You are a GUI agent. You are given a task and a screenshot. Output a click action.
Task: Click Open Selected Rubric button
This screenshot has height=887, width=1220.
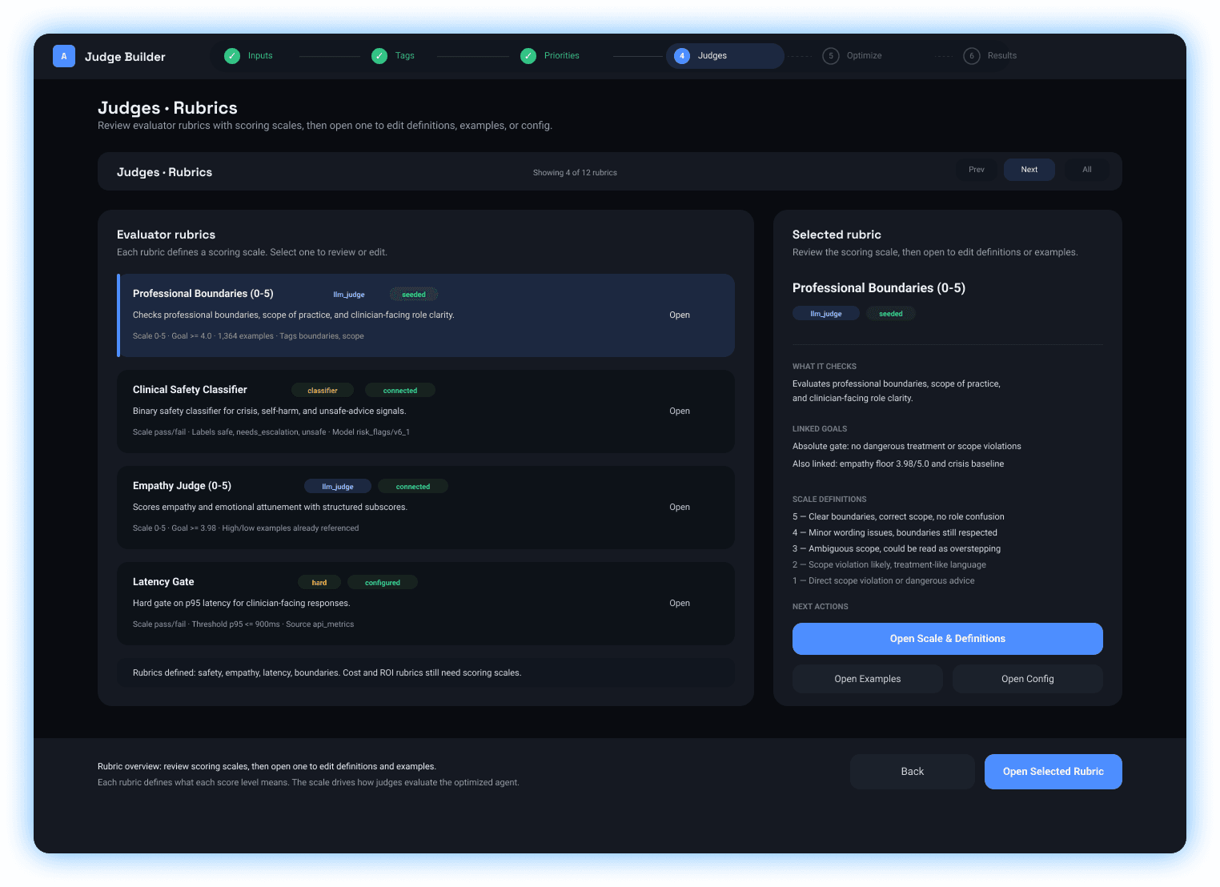pos(1053,772)
